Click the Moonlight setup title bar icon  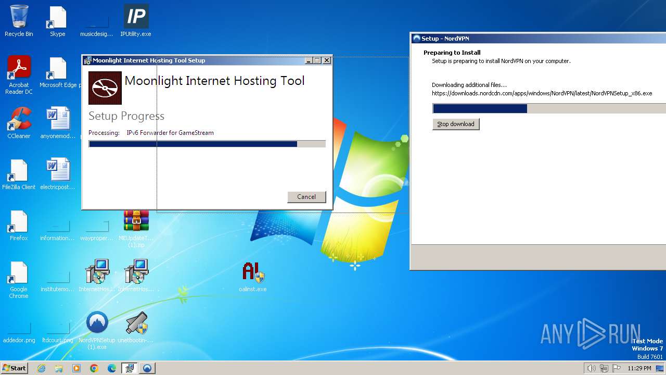coord(88,60)
